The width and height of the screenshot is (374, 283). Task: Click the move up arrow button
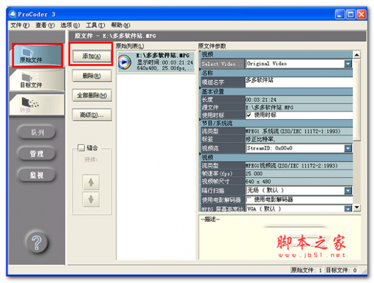(x=91, y=182)
